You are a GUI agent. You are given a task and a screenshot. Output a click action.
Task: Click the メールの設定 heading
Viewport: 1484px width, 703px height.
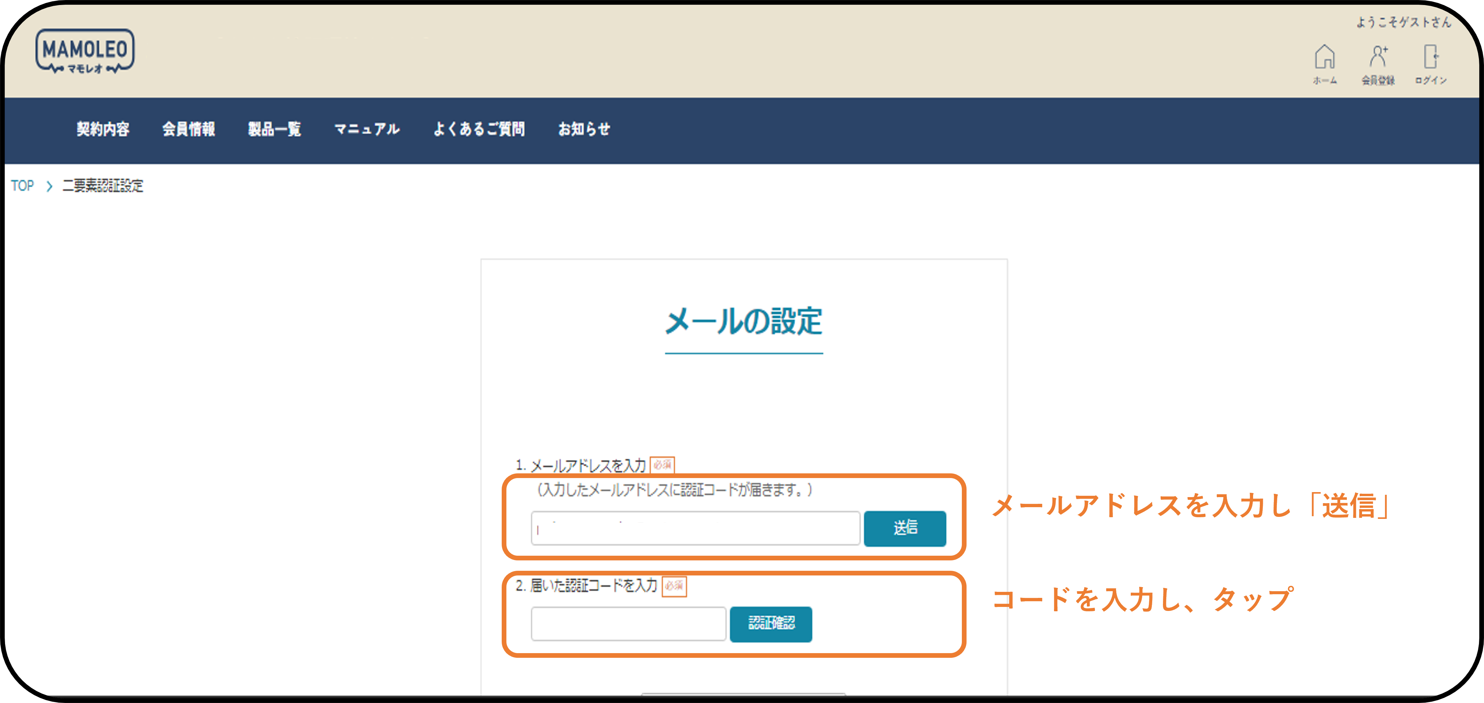pos(743,322)
